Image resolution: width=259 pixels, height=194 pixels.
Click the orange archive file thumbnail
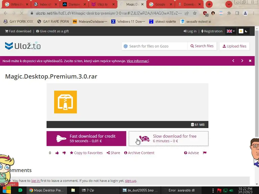[66, 102]
